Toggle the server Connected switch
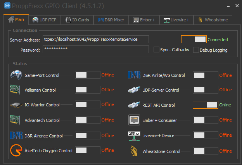242x165 pixels. [x=194, y=39]
